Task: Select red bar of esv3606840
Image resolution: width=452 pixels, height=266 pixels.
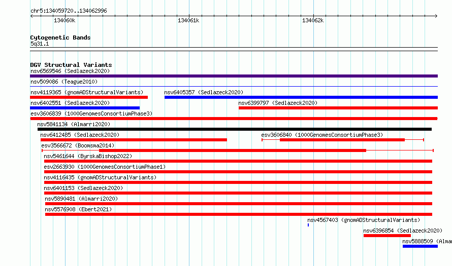Action: (x=342, y=140)
